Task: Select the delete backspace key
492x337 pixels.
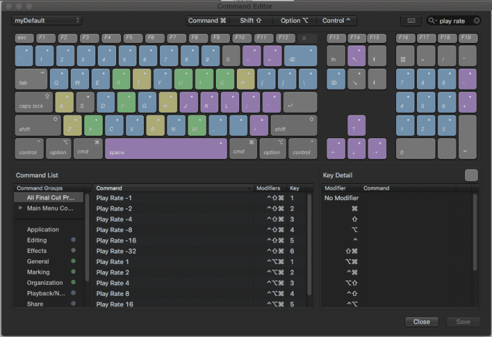Action: click(301, 56)
